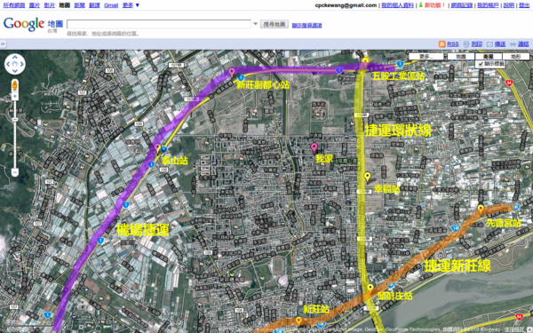Click the pink pin at 我家
Image resolution: width=533 pixels, height=333 pixels.
(x=314, y=147)
